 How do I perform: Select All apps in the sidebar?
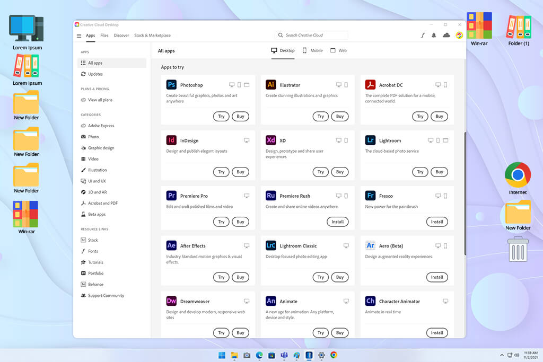[x=111, y=63]
